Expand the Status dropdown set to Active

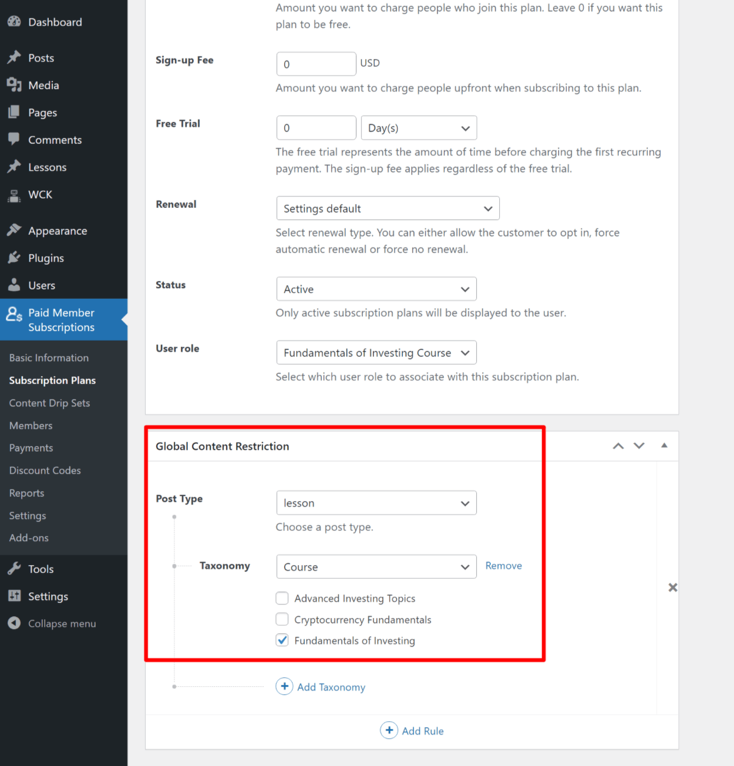coord(376,289)
